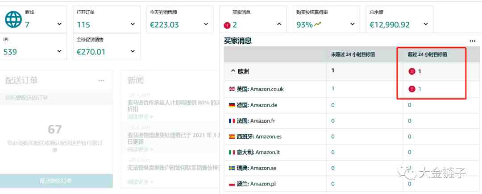Click the 539 IPI value
This screenshot has height=194, width=482.
click(10, 52)
